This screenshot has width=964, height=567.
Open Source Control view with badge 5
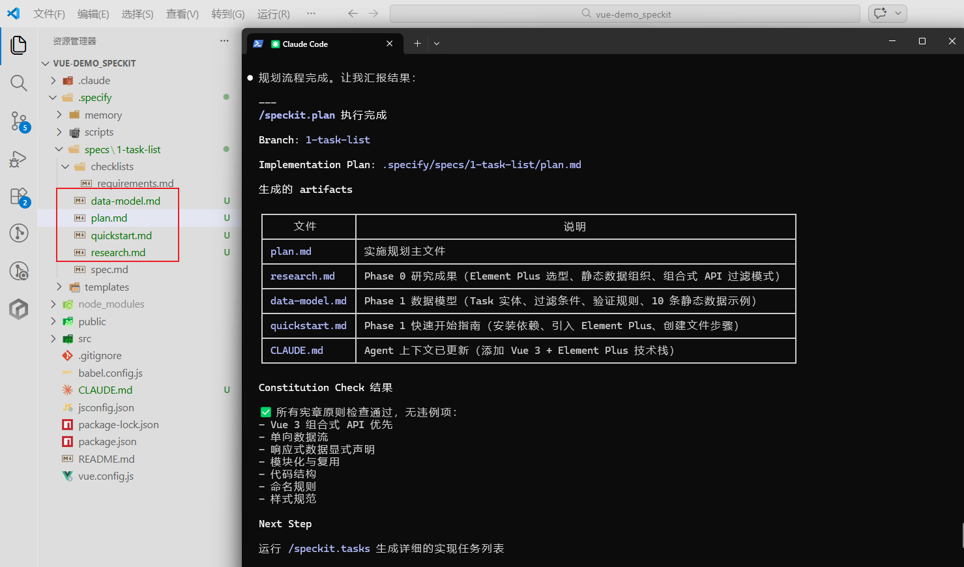(x=19, y=121)
